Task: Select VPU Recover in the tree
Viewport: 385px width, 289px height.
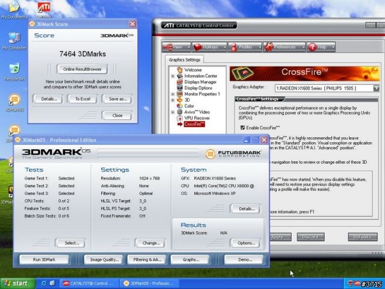Action: 197,118
